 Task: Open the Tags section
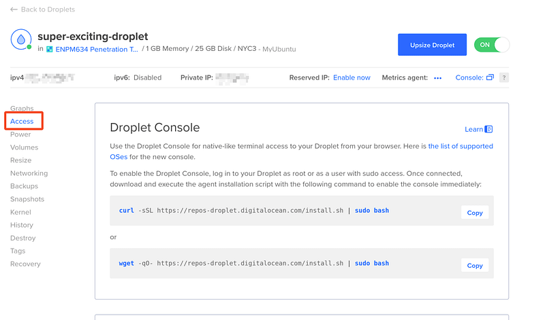(18, 251)
